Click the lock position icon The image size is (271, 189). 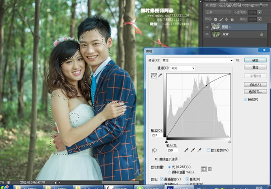227,19
